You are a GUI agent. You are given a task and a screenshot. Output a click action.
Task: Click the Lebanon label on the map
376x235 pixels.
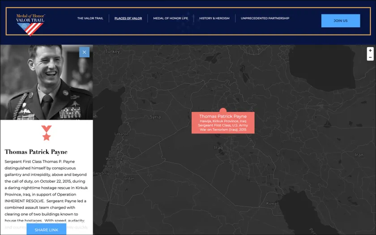click(121, 134)
